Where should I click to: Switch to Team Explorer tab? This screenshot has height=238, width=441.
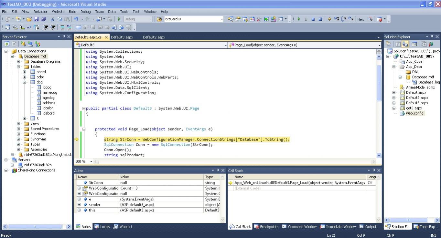425,226
